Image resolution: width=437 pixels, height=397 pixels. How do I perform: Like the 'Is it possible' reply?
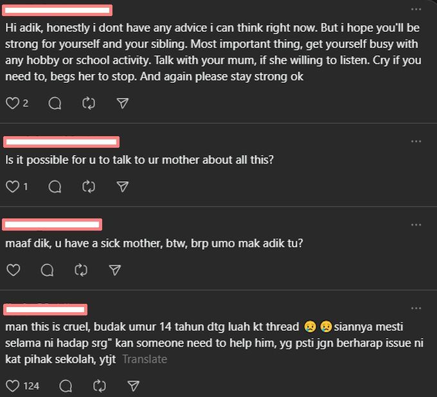tap(12, 186)
